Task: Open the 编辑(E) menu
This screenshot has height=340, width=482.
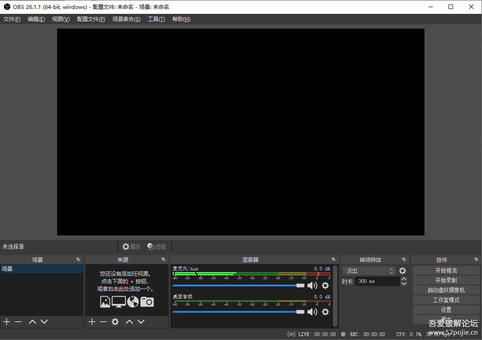Action: pyautogui.click(x=36, y=19)
